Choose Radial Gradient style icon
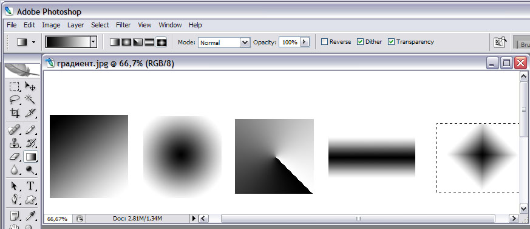 pyautogui.click(x=126, y=43)
